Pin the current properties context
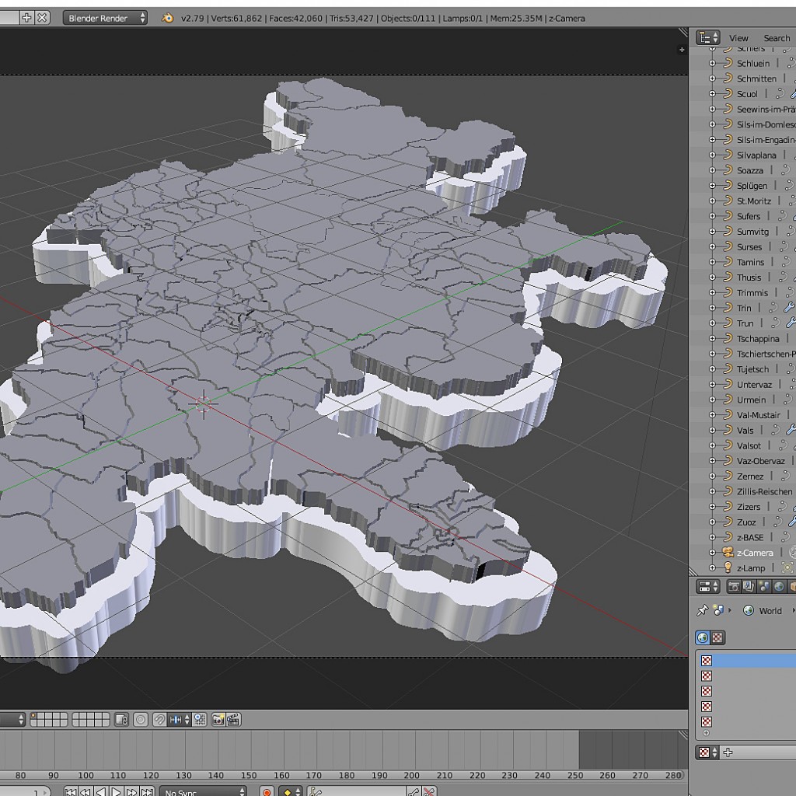Image resolution: width=796 pixels, height=796 pixels. [703, 610]
